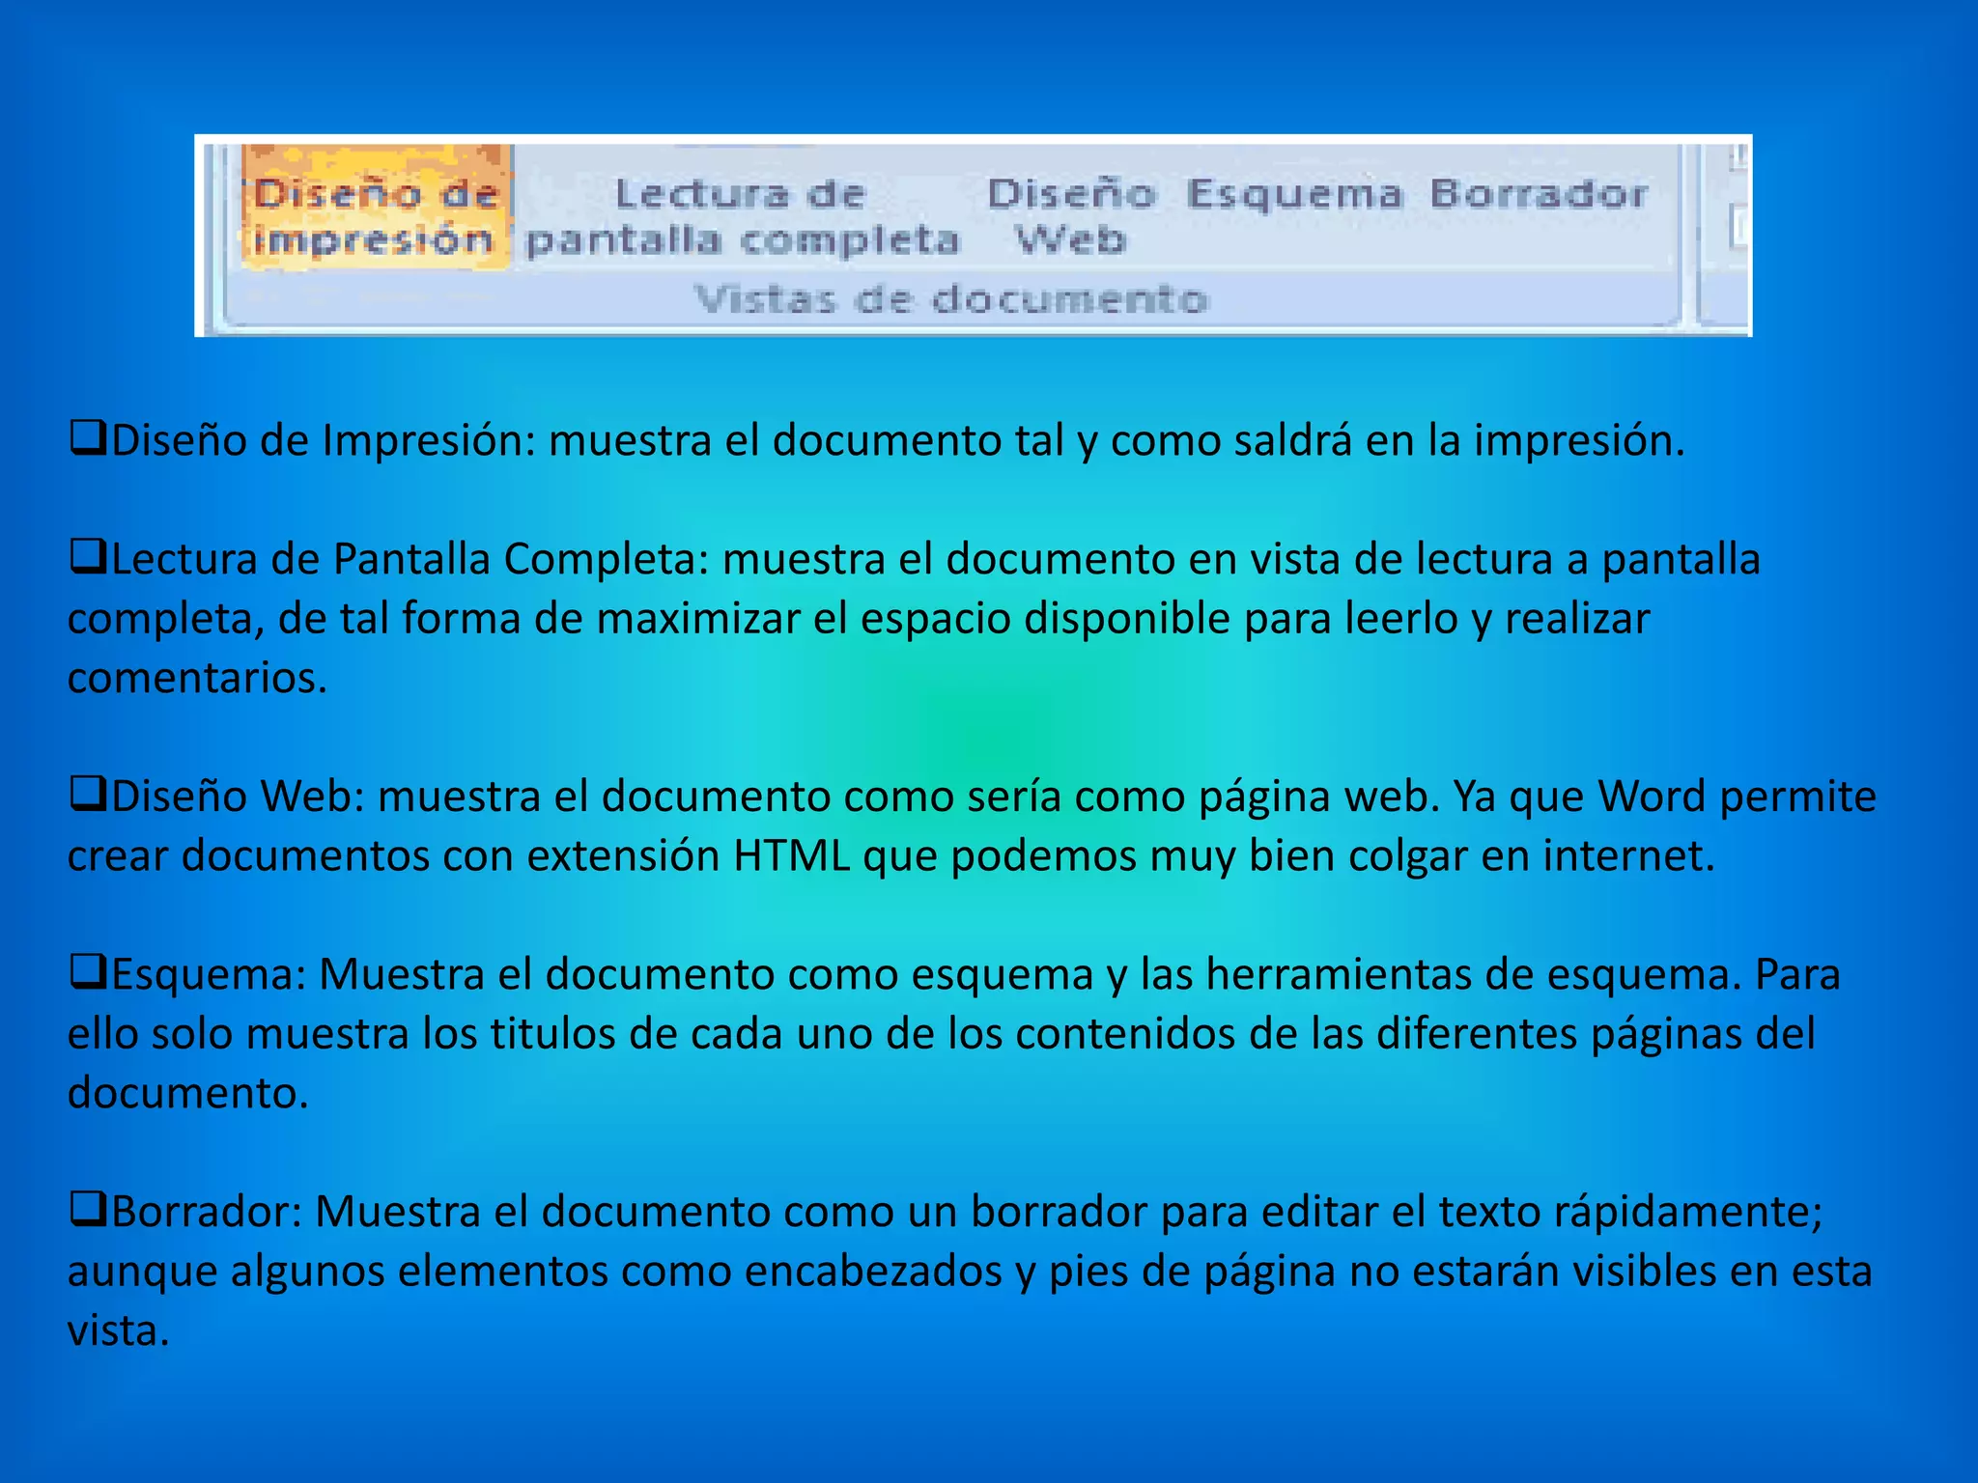Click the checkbox bullet before Diseño de Impresión
The image size is (1978, 1483).
[88, 439]
